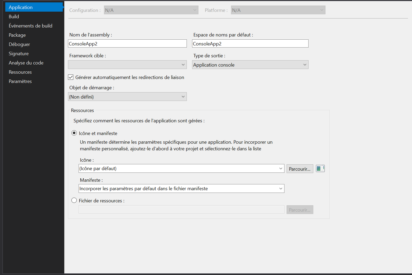The image size is (412, 275).
Task: Expand the "Objet de démarrage" dropdown
Action: pyautogui.click(x=183, y=96)
